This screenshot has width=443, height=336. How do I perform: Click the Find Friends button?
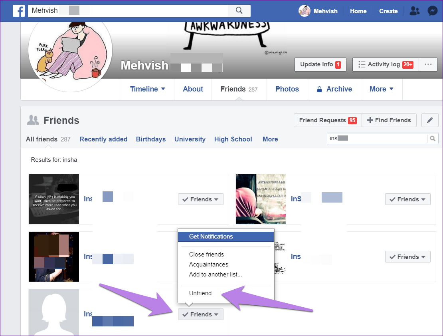[389, 120]
